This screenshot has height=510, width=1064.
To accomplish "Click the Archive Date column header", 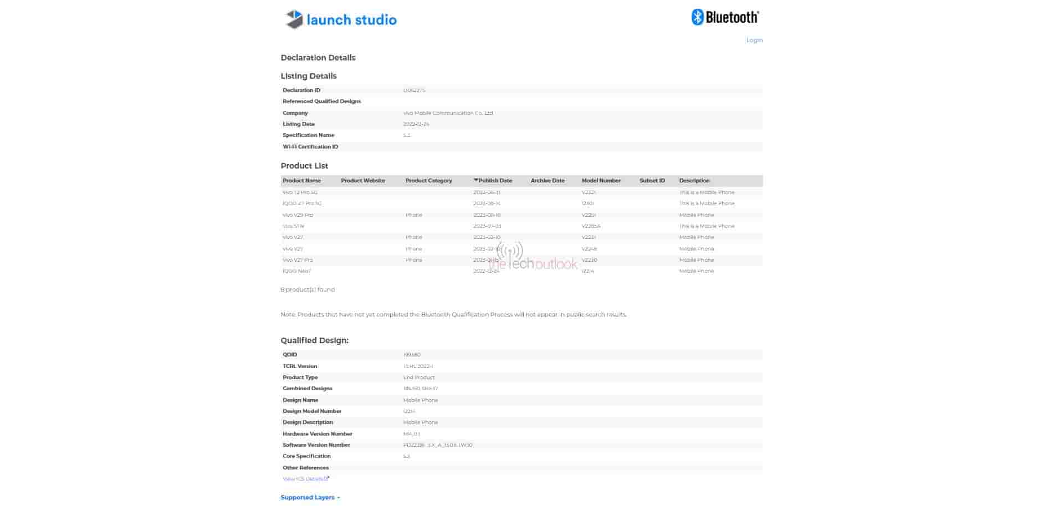I will click(548, 180).
